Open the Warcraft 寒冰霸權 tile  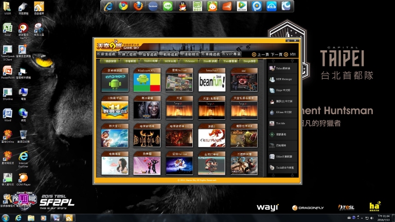click(147, 108)
